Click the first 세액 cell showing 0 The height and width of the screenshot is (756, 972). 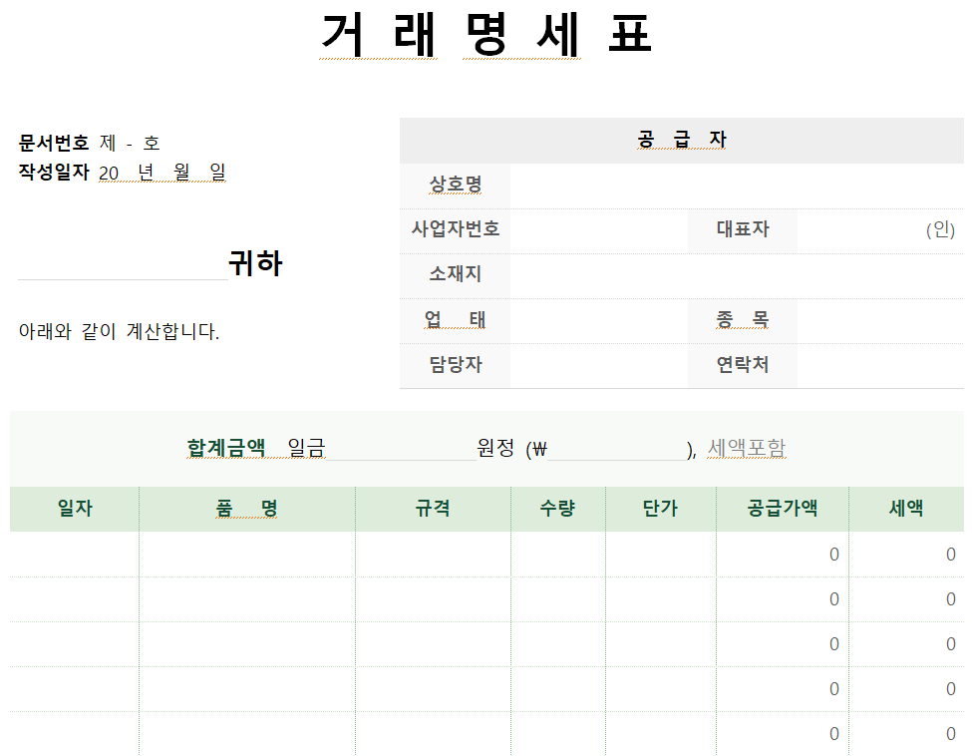[x=909, y=555]
